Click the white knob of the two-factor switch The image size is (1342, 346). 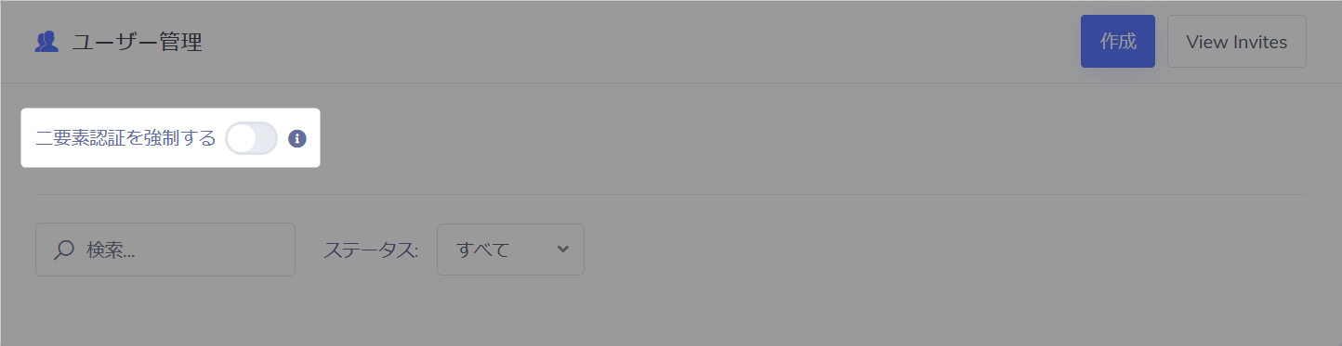(243, 138)
